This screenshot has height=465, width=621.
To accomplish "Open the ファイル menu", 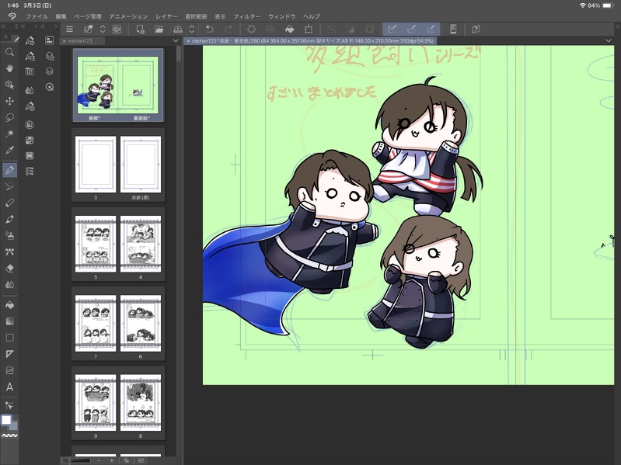I will (37, 16).
